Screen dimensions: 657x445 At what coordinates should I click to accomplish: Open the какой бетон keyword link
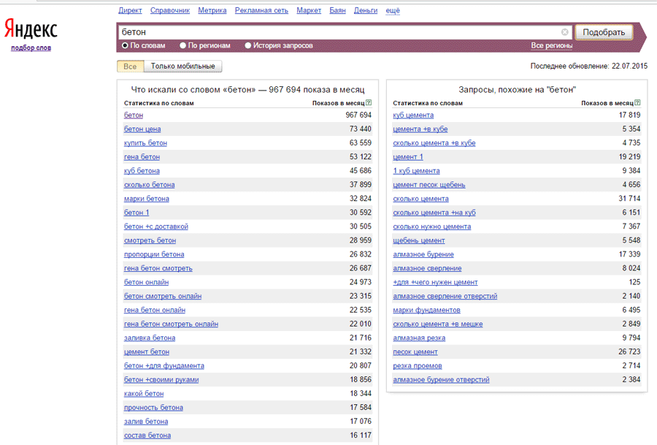click(x=144, y=393)
